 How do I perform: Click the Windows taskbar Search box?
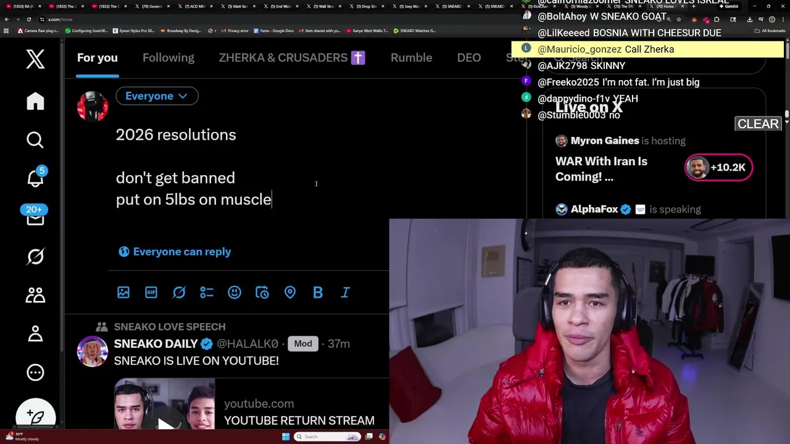coord(327,437)
